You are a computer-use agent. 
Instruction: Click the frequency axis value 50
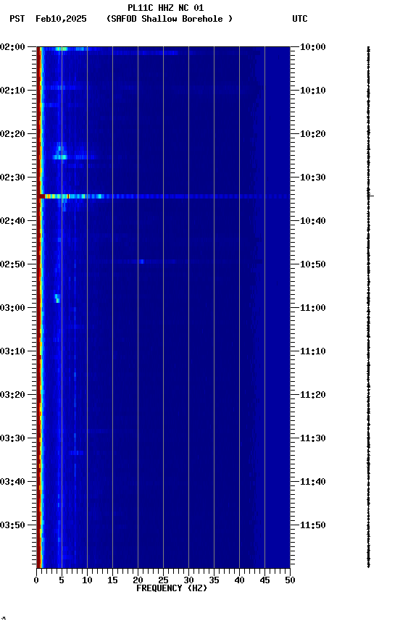click(x=290, y=580)
